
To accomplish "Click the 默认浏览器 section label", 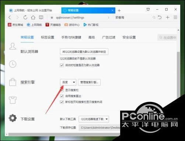I will [29, 52].
